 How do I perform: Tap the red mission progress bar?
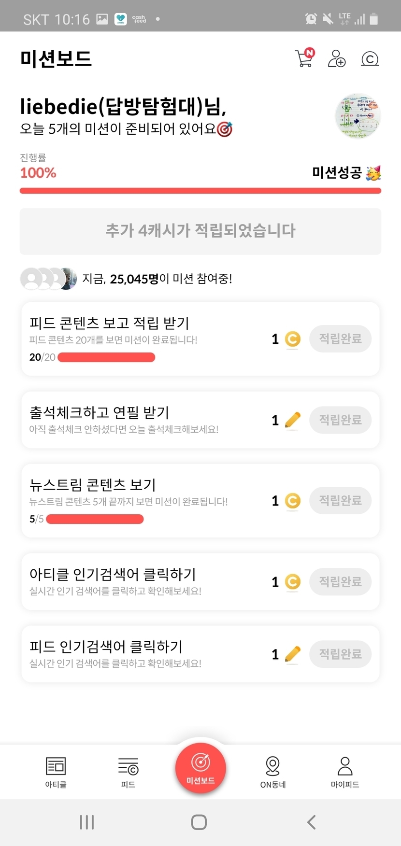(x=200, y=191)
